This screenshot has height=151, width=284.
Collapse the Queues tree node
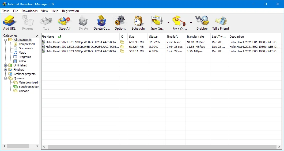coord(5,78)
